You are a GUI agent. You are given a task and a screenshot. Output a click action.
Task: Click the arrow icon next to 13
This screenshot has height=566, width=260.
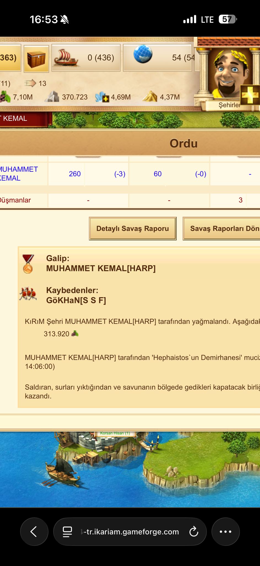(x=30, y=83)
